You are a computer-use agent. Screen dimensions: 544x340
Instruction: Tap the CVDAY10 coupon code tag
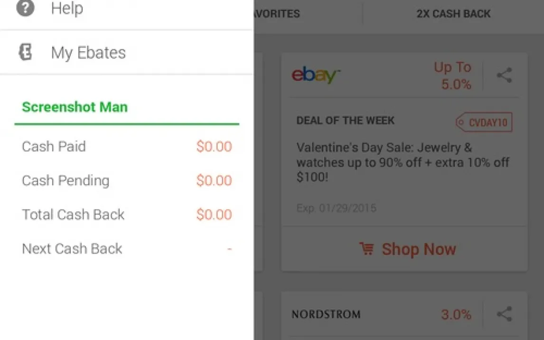(484, 123)
